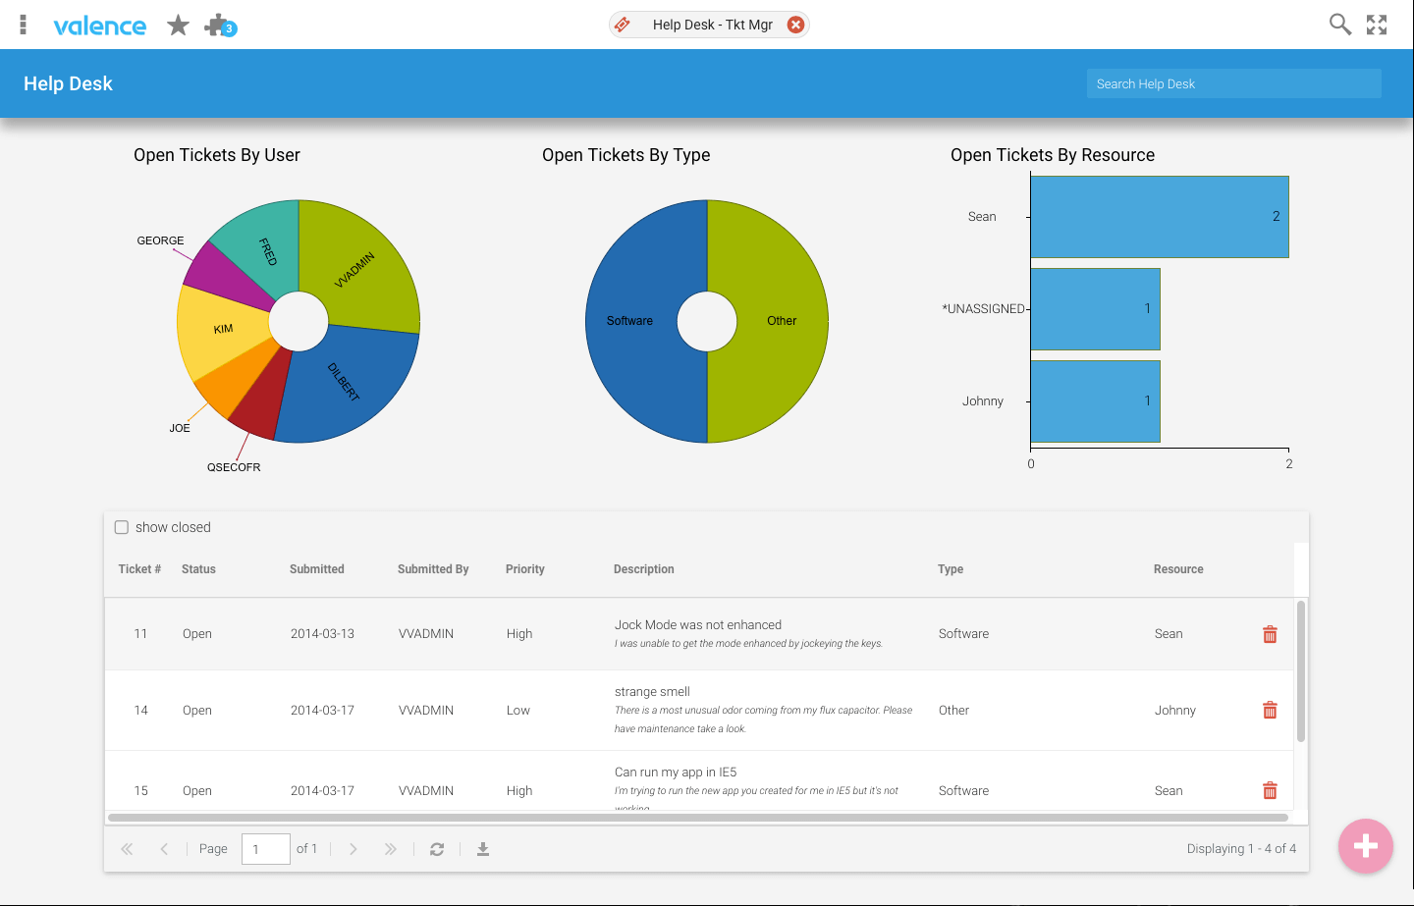The image size is (1414, 906).
Task: Click the favorites star icon
Action: point(178,25)
